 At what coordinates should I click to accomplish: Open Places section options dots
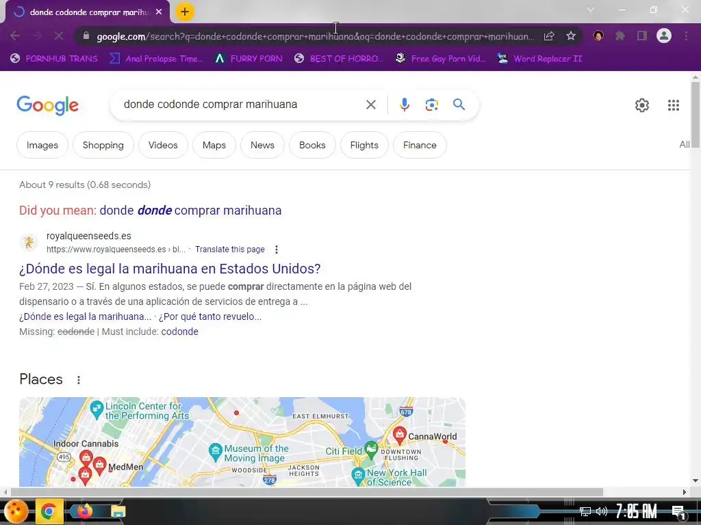pos(79,380)
